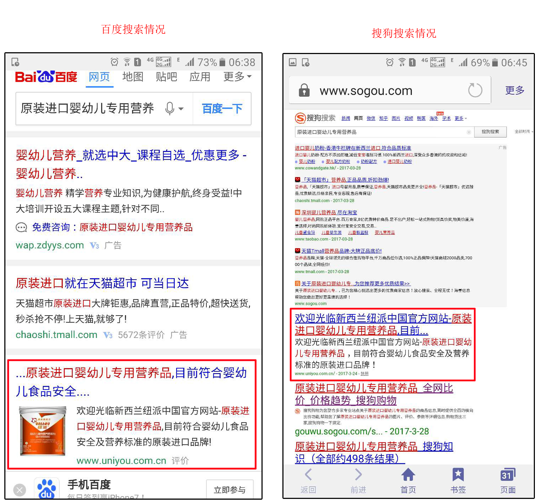Screen dimensions: 541x500
Task: Open the 快照 snapshot link
Action: 365,374
